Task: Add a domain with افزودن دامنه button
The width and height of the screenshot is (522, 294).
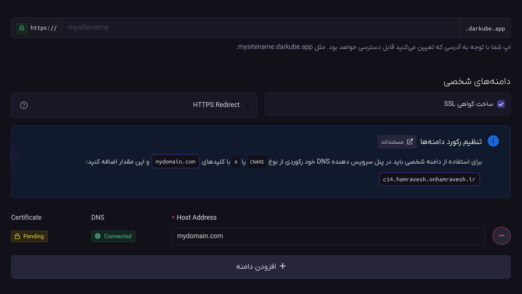Action: pyautogui.click(x=261, y=267)
